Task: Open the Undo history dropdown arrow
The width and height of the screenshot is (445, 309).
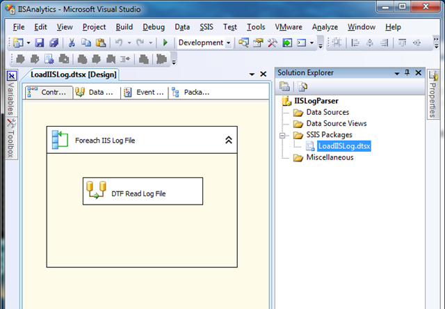Action: pos(129,43)
